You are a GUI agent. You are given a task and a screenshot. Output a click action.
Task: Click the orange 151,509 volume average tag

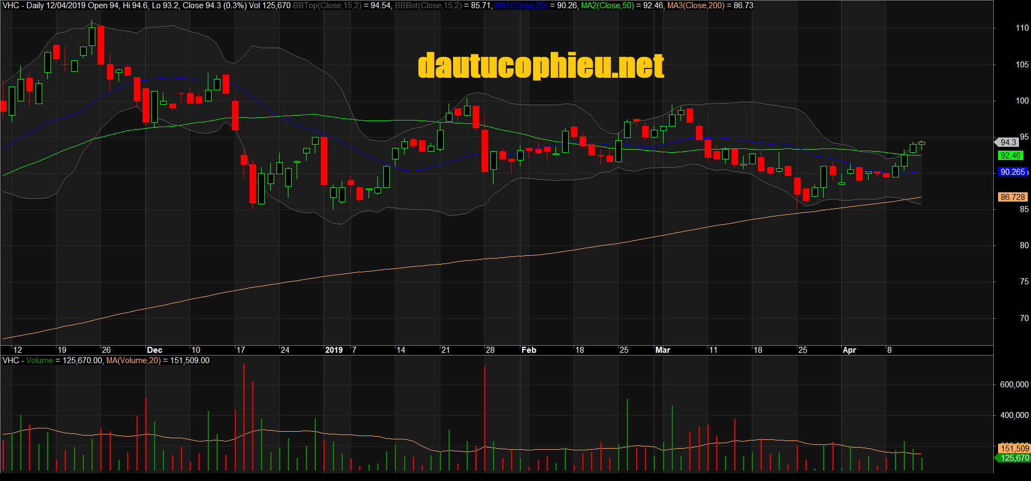(x=1014, y=448)
